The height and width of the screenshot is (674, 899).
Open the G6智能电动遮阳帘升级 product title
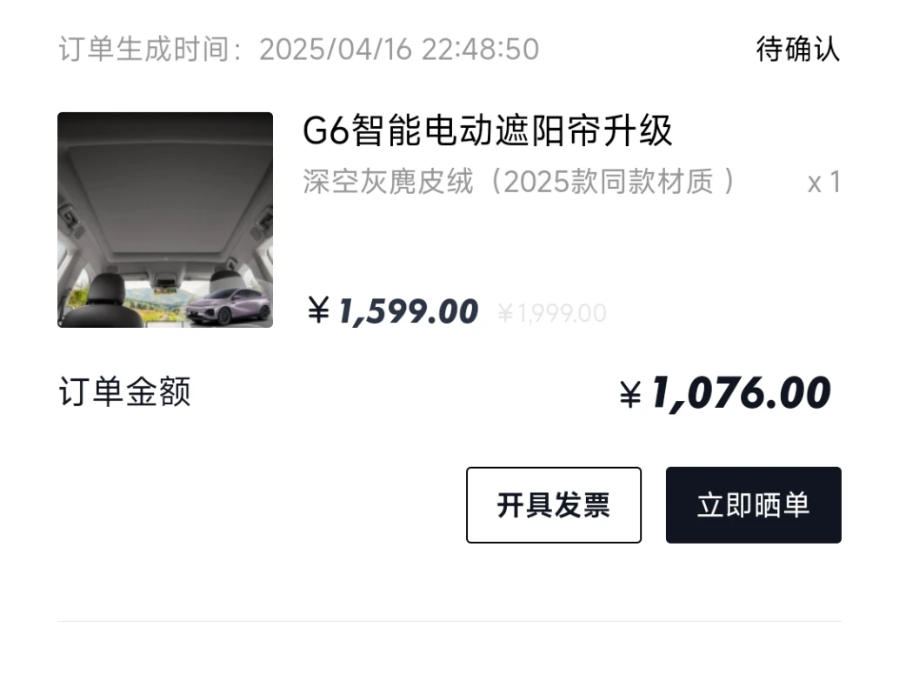pos(488,130)
